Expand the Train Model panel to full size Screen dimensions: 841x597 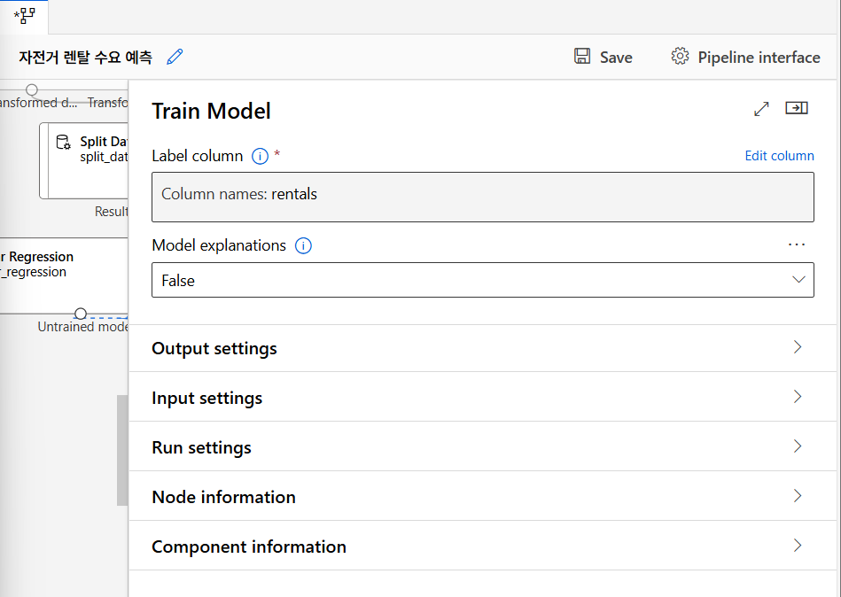pyautogui.click(x=761, y=108)
